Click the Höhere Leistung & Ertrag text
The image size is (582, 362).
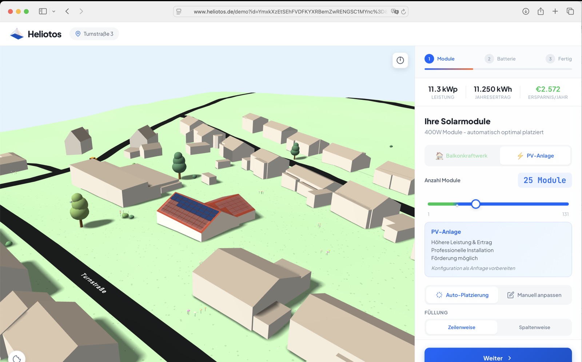tap(462, 242)
